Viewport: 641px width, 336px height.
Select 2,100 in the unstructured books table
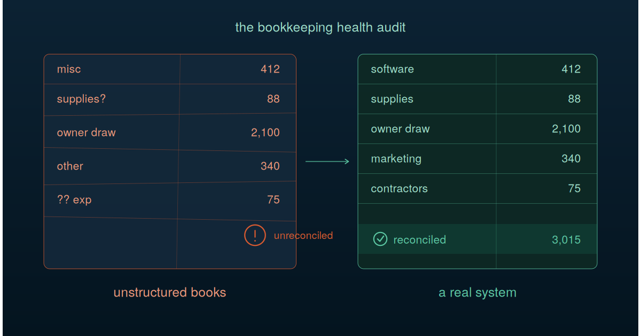(x=265, y=133)
